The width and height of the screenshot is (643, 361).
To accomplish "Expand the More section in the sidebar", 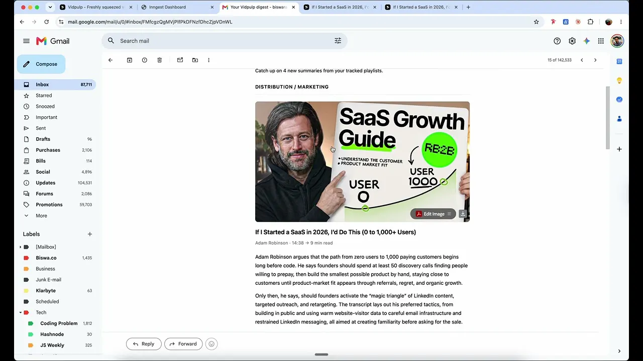I will [41, 216].
